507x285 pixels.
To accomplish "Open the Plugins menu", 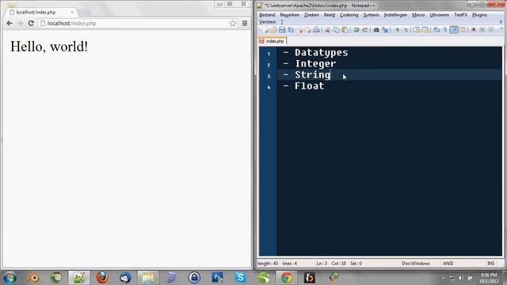I will [479, 15].
